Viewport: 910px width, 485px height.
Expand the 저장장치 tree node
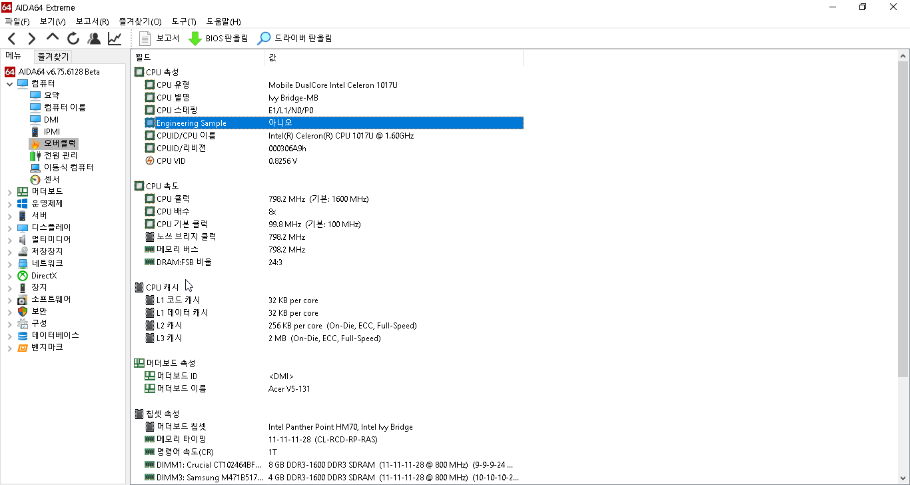9,252
